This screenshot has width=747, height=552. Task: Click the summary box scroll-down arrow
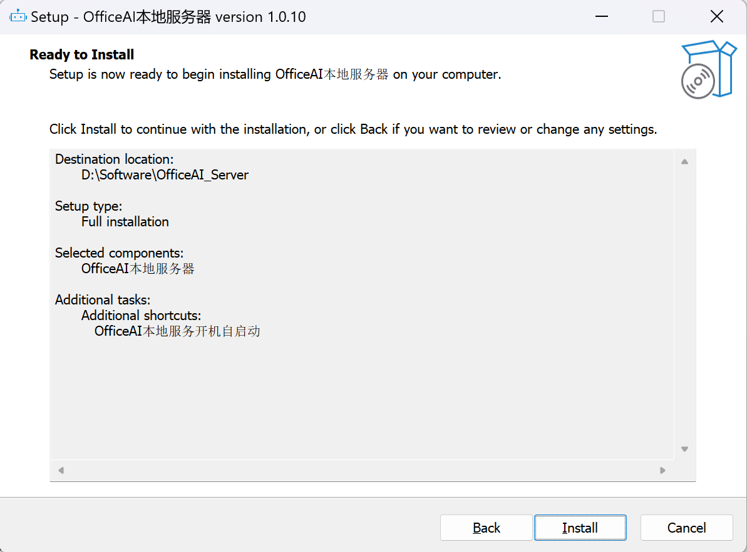coord(684,449)
